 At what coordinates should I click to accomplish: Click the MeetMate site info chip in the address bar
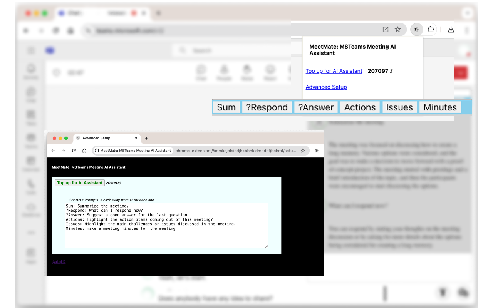click(x=133, y=151)
